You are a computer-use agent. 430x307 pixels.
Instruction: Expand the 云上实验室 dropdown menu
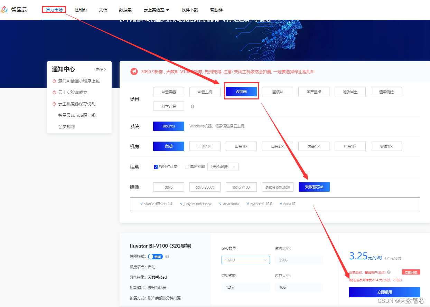point(156,10)
